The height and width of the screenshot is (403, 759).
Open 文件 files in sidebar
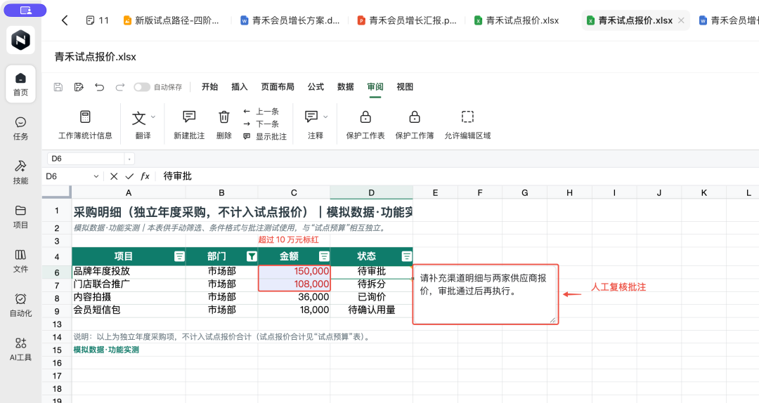pyautogui.click(x=20, y=261)
